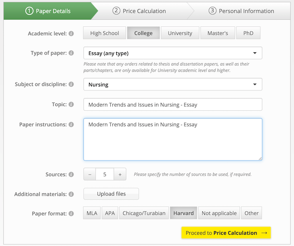The width and height of the screenshot is (294, 246).
Task: Select High School academic level
Action: coord(105,33)
